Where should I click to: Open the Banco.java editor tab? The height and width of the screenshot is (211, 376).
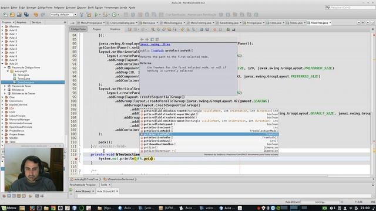(x=149, y=23)
